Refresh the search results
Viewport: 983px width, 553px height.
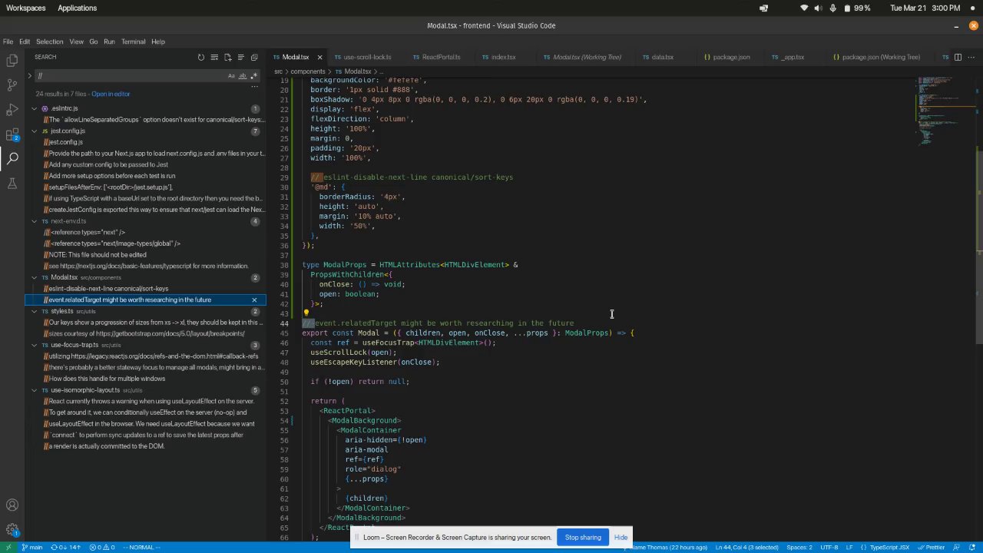point(201,57)
